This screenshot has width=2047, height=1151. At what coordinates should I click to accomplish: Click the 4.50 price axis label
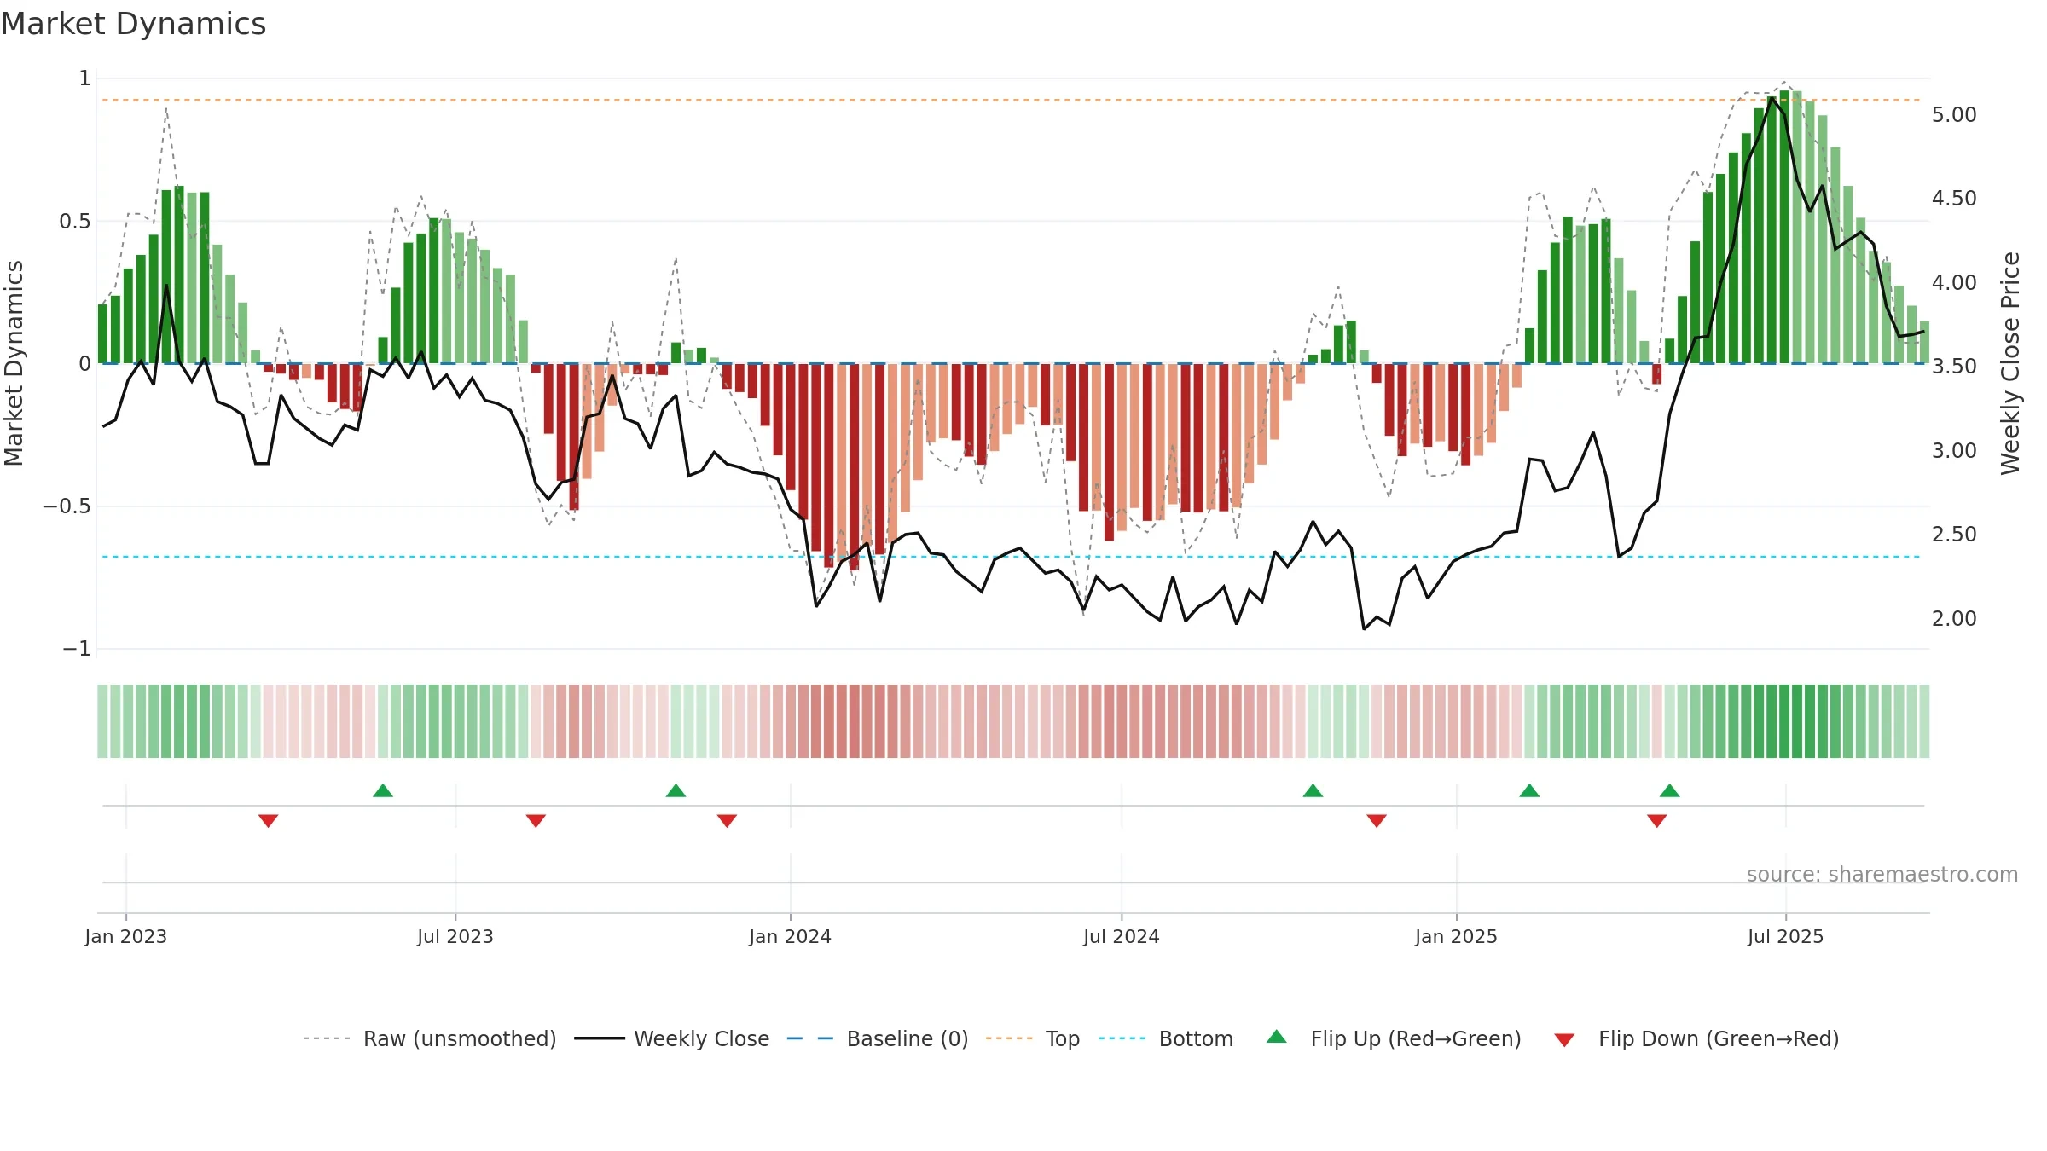(1954, 198)
